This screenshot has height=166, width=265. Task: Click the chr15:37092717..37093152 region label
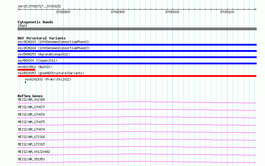[x=39, y=6]
